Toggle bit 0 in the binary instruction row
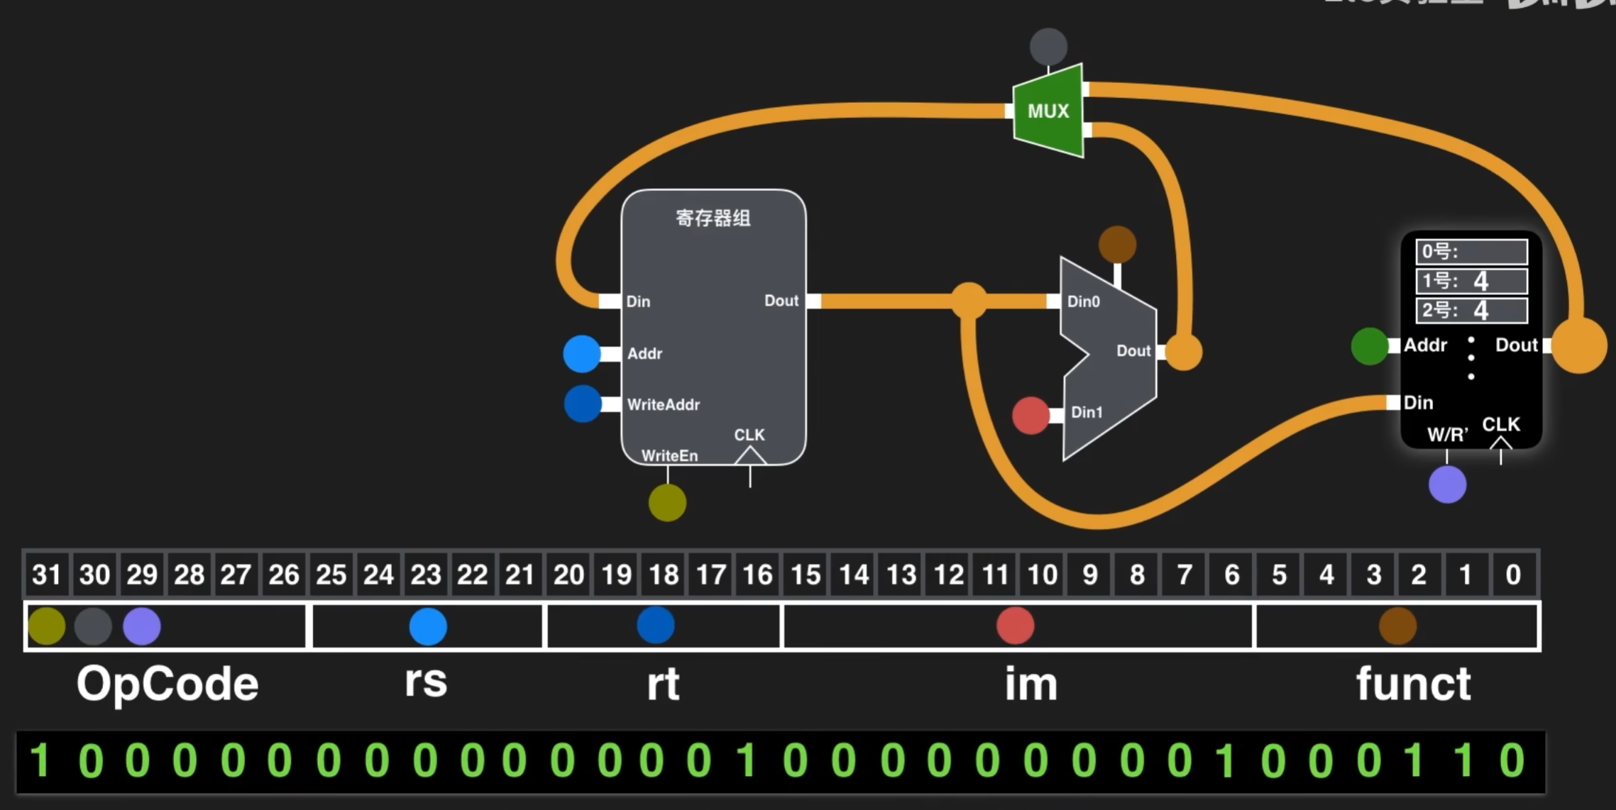 (1512, 761)
